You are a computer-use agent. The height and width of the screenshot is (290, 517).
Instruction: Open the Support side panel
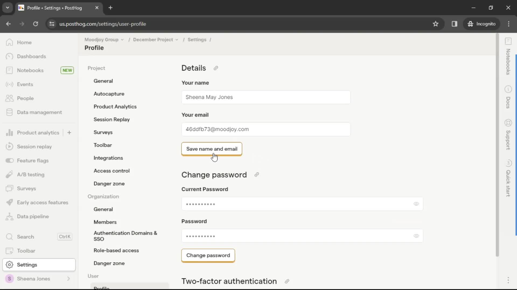(508, 134)
